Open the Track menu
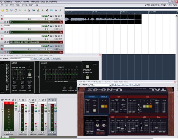The image size is (178, 139). click(18, 5)
